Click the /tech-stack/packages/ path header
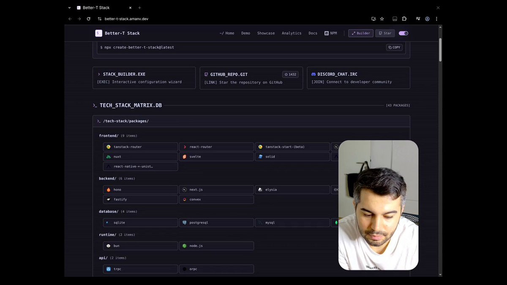 click(x=125, y=121)
